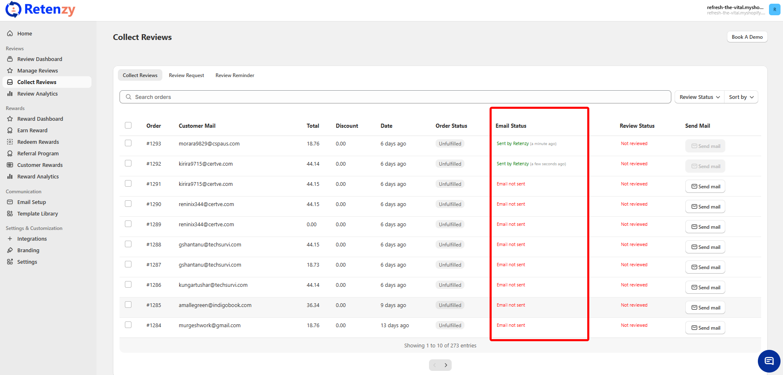Toggle the select-all checkbox in header

[x=128, y=125]
